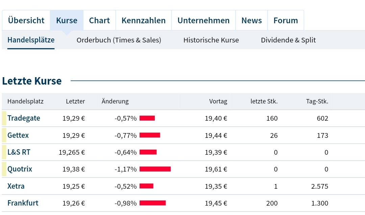The image size is (365, 215).
Task: Select the Handelsplätze sub-navigation item
Action: (31, 40)
